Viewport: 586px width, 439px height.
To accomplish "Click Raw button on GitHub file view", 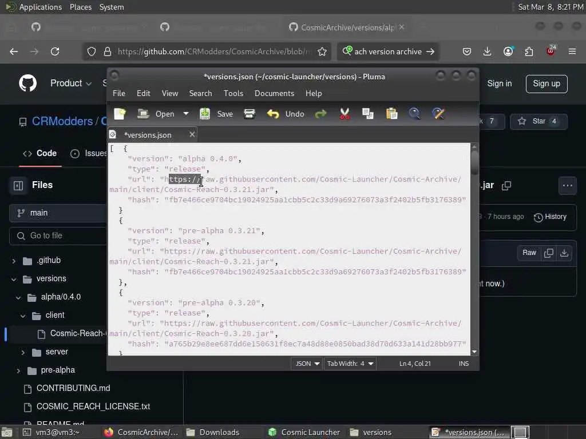I will tap(529, 253).
